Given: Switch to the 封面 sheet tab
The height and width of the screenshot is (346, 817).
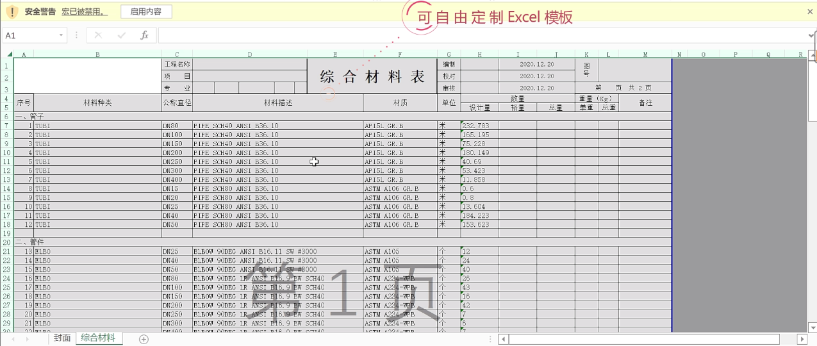Looking at the screenshot, I should 62,338.
